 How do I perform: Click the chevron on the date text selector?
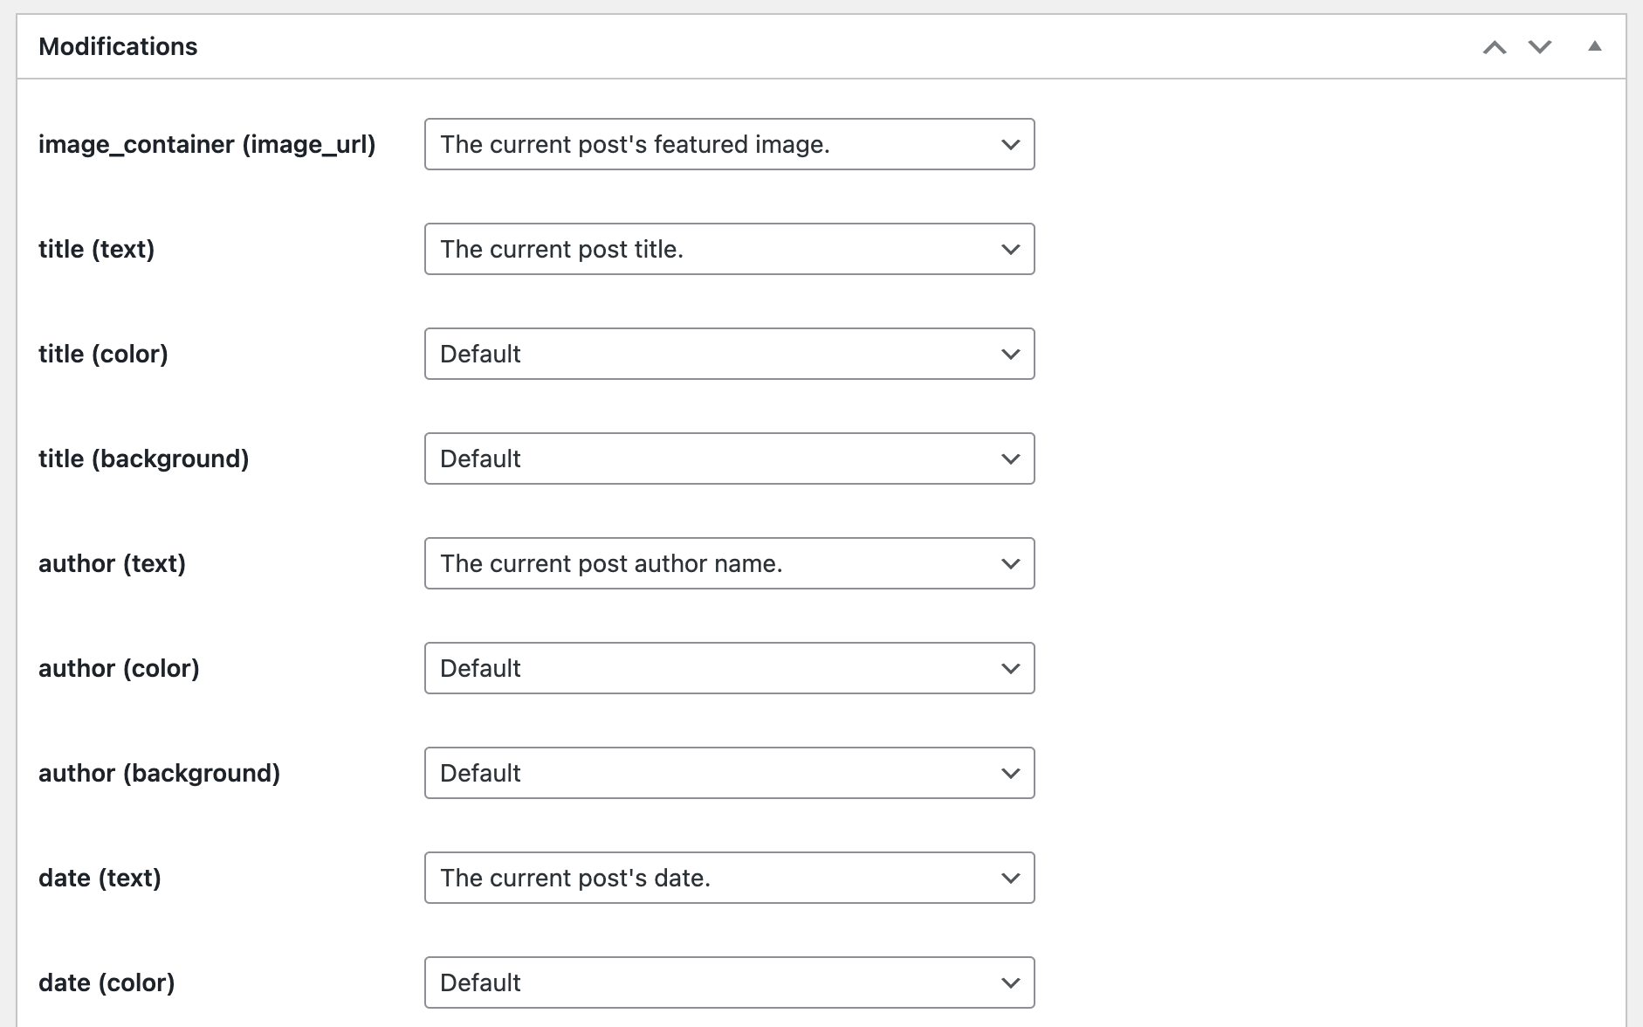coord(1009,878)
